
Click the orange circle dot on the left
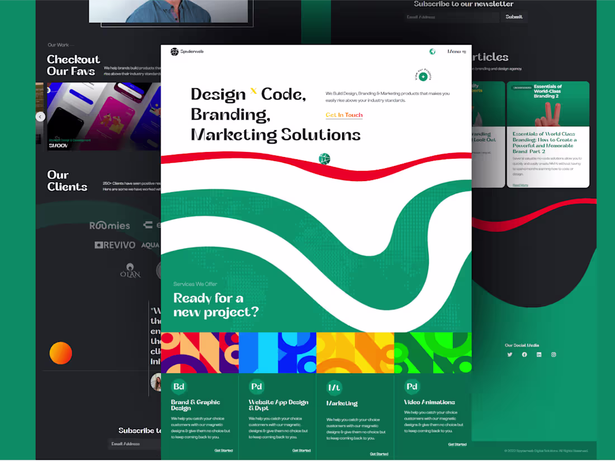coord(60,353)
